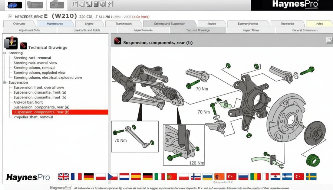
Task: Click the anti-roll bar link inset thumbnail
Action: pyautogui.click(x=135, y=137)
